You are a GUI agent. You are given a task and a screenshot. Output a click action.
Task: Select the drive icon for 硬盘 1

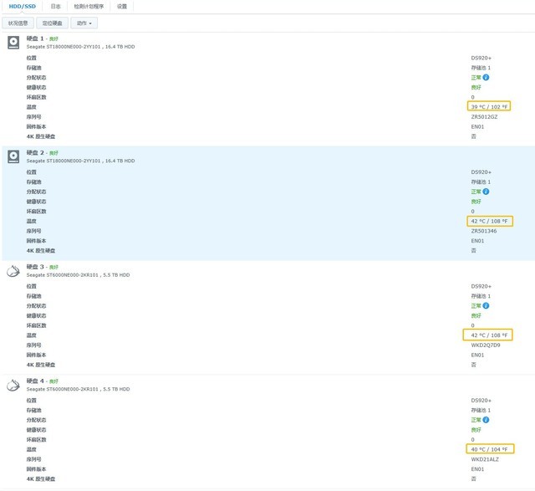(x=13, y=43)
